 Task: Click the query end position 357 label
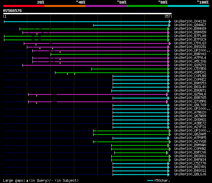[x=167, y=16]
